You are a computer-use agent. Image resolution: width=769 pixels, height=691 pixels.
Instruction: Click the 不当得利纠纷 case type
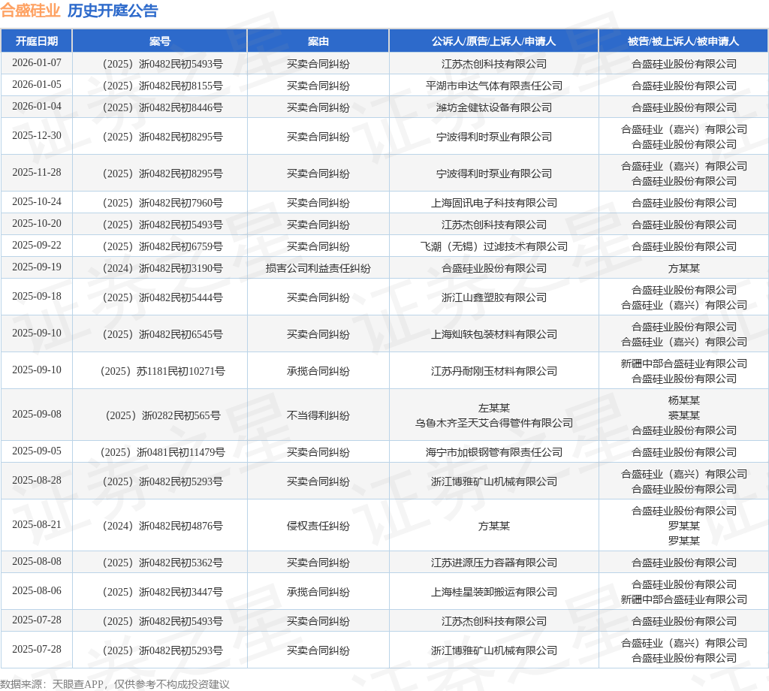point(318,415)
